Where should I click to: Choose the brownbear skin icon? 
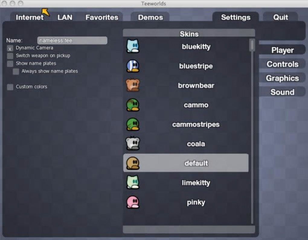coord(133,85)
